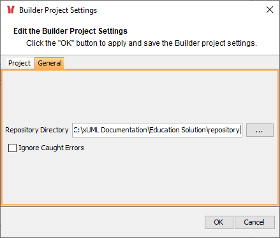The image size is (280, 238).
Task: Click into the Repository Directory field
Action: coord(157,130)
